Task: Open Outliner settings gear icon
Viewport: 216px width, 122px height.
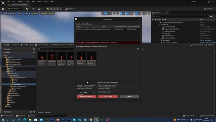Action: click(x=214, y=17)
